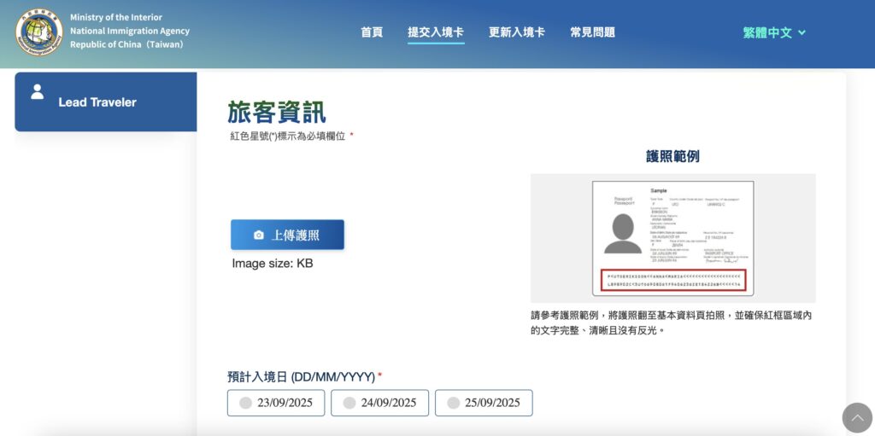This screenshot has width=875, height=436.
Task: Open the 更新入境卡 menu item
Action: 516,32
